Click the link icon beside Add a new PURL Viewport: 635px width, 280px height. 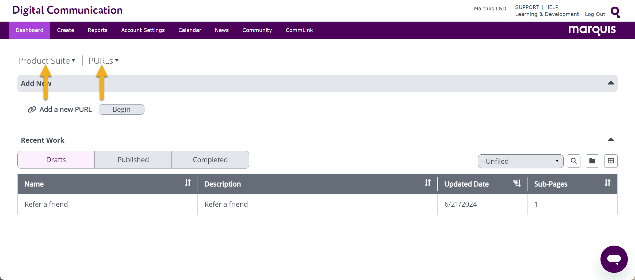[32, 110]
